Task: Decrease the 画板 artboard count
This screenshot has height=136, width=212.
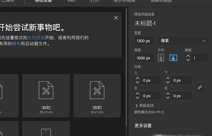Action: pos(188,60)
